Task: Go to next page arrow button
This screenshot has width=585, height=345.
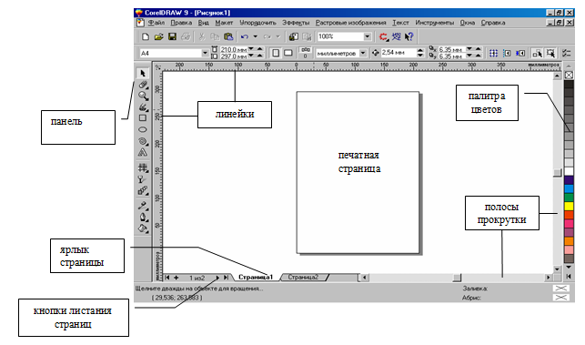Action: pos(217,278)
